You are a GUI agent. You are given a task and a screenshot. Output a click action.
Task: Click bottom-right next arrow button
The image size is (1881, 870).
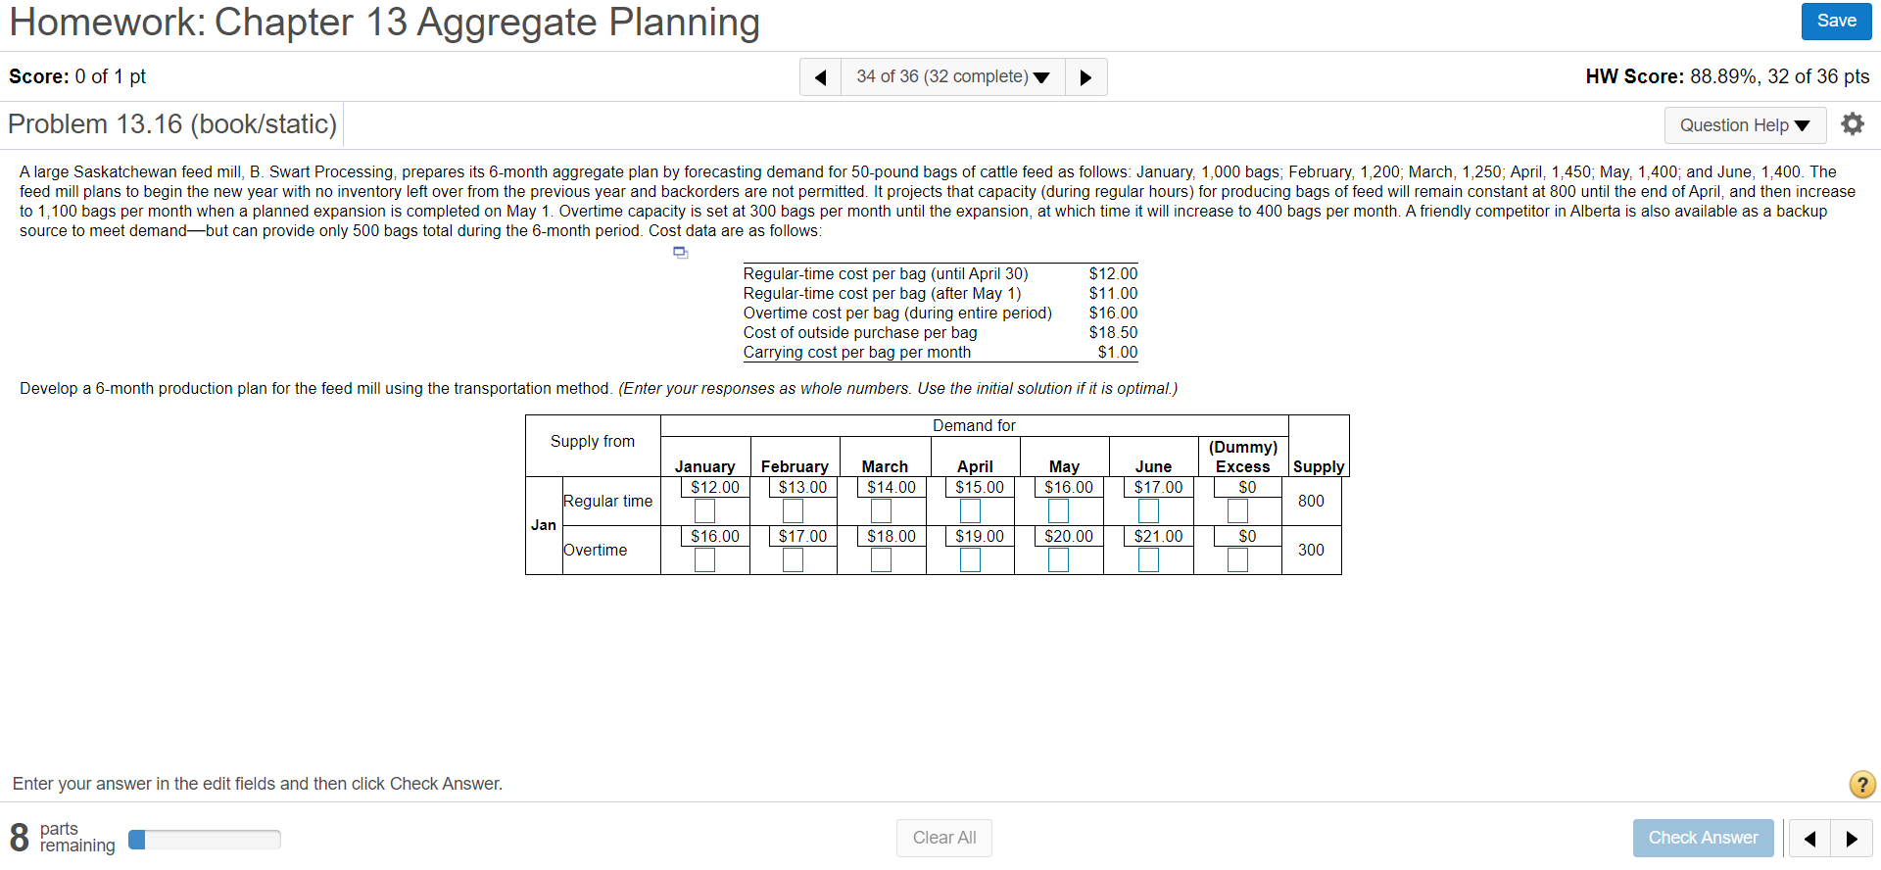point(1852,839)
